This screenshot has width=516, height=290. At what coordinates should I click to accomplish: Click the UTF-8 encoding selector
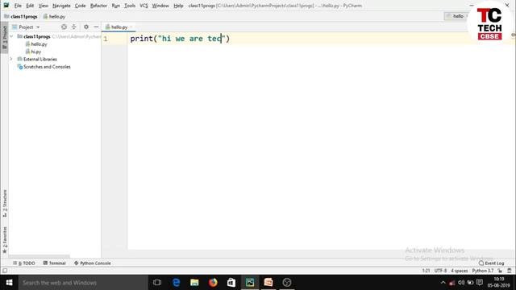pos(440,271)
